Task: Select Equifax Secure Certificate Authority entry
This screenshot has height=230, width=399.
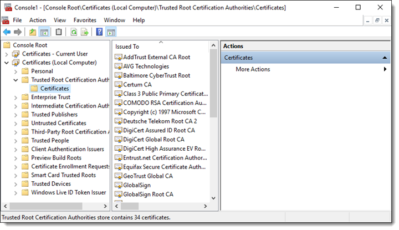Action: (x=165, y=167)
